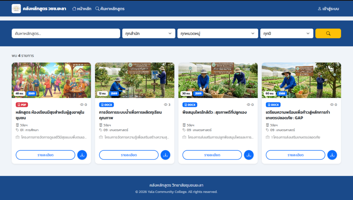Click the DOCX badge on the GAP card
Image resolution: width=353 pixels, height=200 pixels.
tap(273, 104)
